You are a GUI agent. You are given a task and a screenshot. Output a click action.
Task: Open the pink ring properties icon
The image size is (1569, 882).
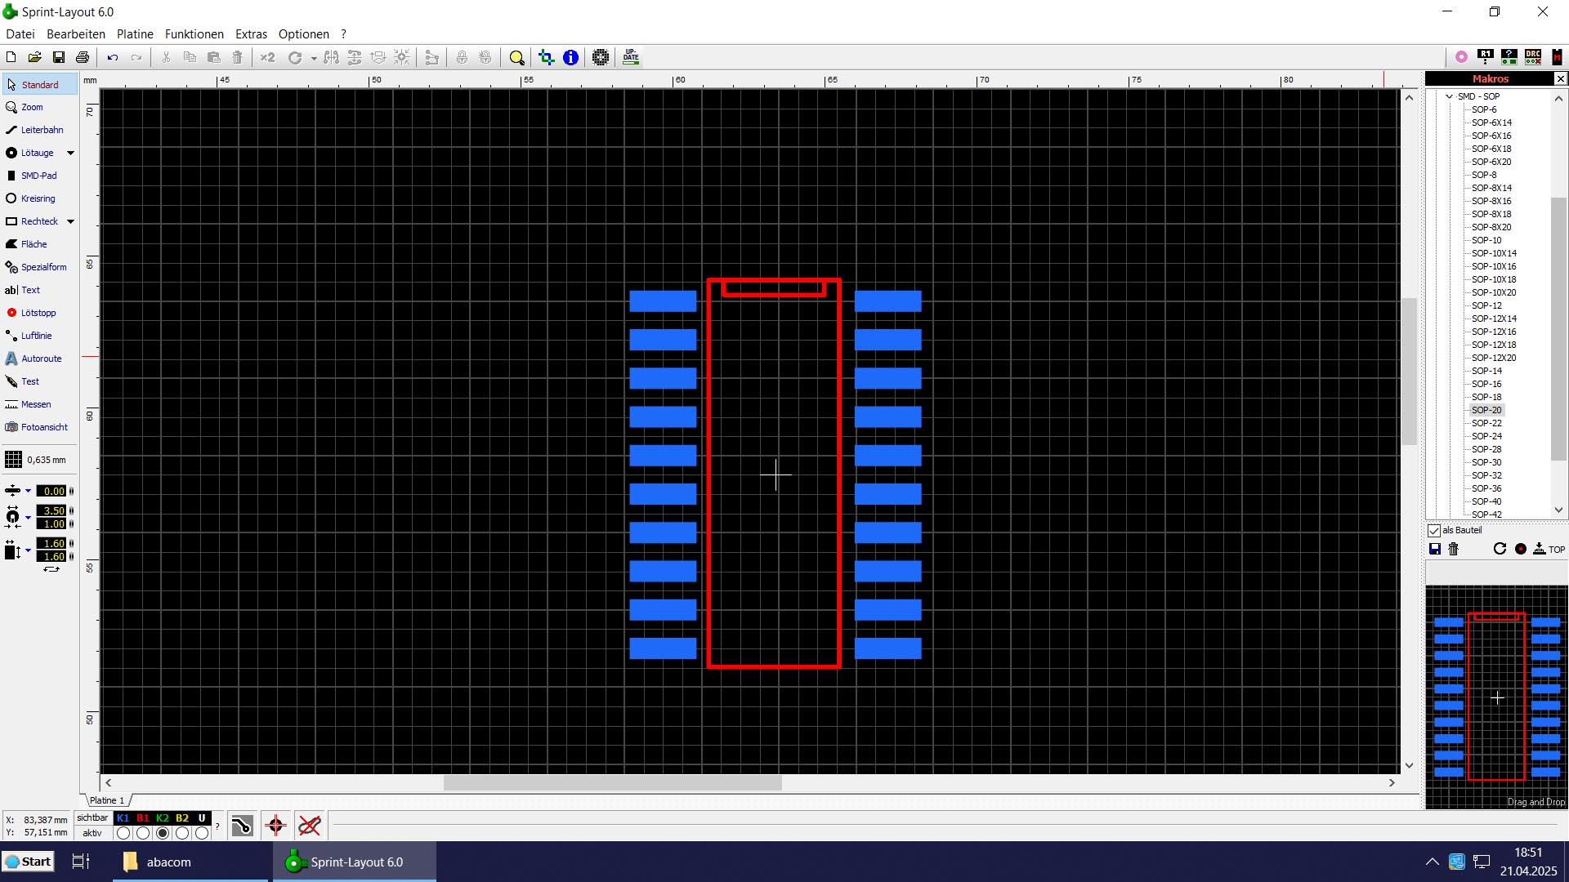point(1461,56)
